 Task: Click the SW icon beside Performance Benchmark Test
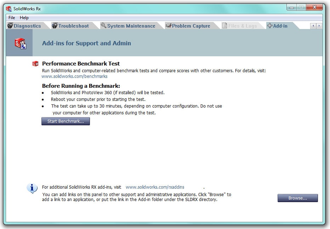click(x=35, y=63)
